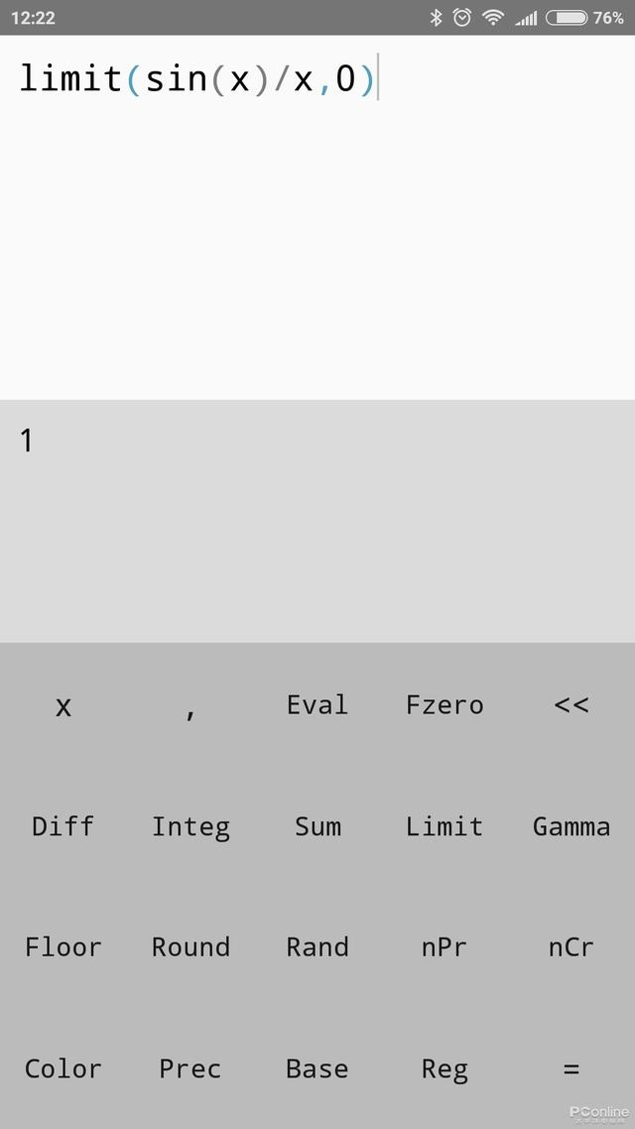The width and height of the screenshot is (635, 1129).
Task: Tap the alarm clock status icon
Action: [x=462, y=18]
